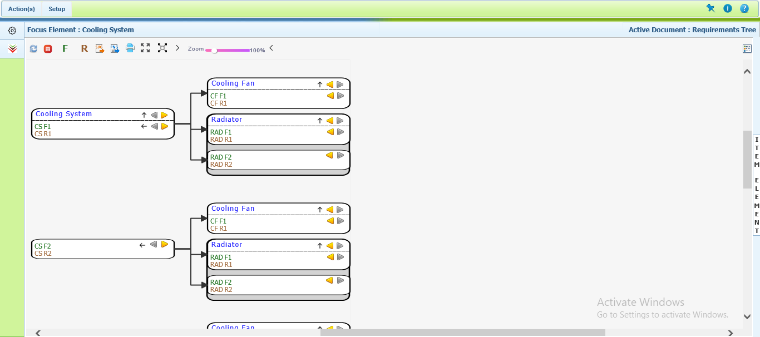Click yellow left triangle beside RAD F2 in the CS F2 tree
Image resolution: width=760 pixels, height=337 pixels.
click(329, 280)
